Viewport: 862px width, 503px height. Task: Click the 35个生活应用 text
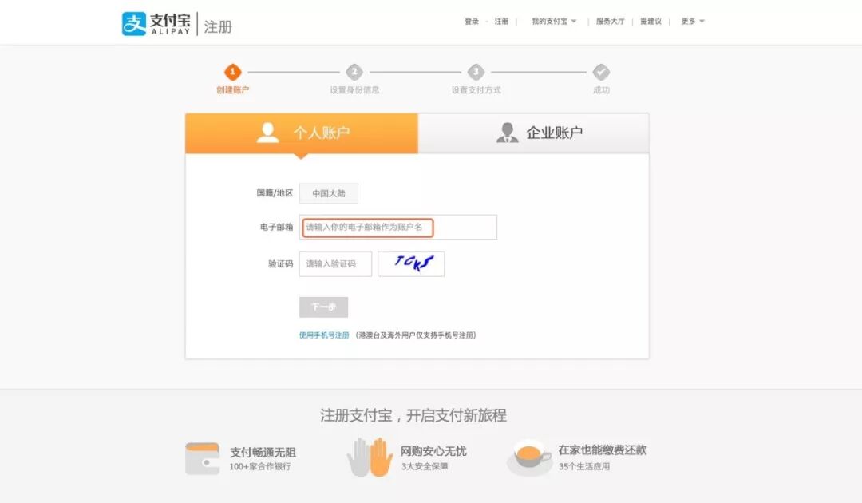(x=584, y=467)
